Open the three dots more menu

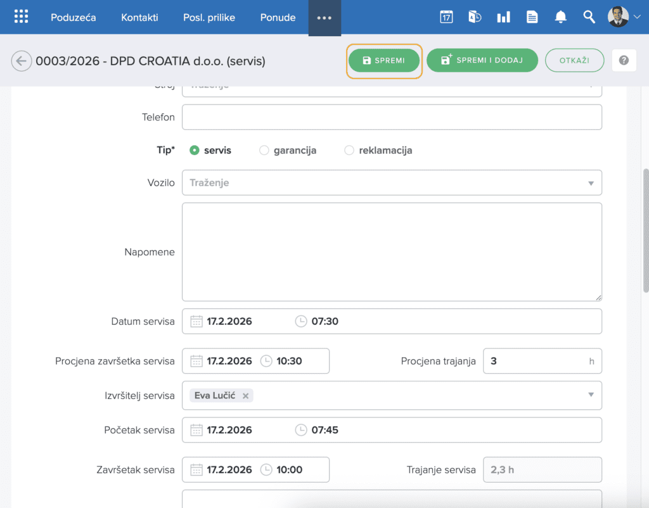click(x=324, y=18)
